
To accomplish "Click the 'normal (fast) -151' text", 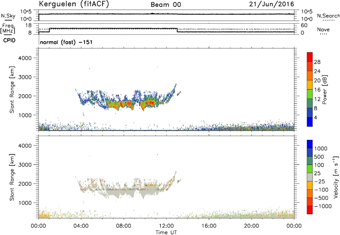I will pyautogui.click(x=66, y=42).
